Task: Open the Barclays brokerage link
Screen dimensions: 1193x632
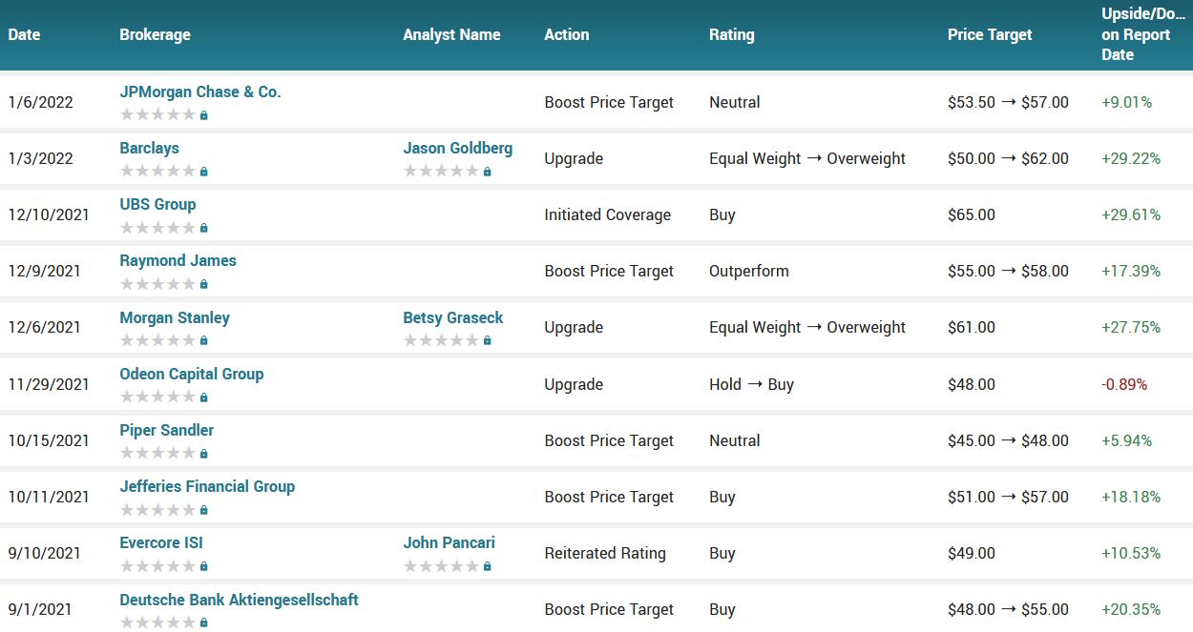Action: point(149,149)
